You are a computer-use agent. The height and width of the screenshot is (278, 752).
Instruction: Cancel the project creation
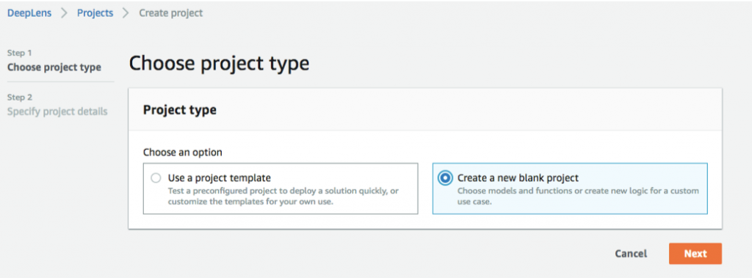[631, 254]
